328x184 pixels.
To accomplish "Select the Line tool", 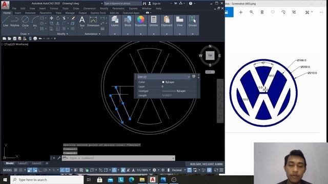I will pyautogui.click(x=6, y=21).
